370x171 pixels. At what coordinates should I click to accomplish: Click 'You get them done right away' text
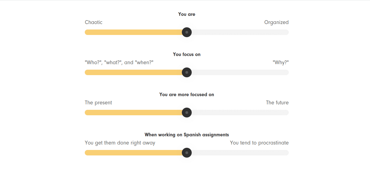pos(120,143)
